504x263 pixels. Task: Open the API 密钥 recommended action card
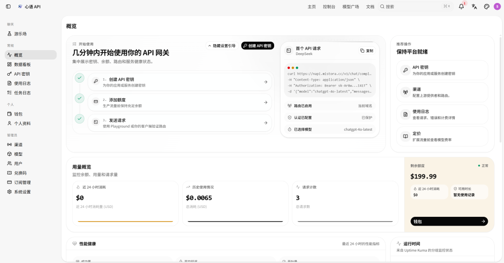(x=442, y=70)
